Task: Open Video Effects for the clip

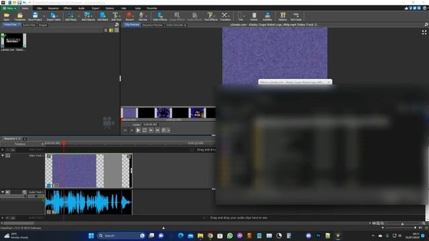Action: 160,16
